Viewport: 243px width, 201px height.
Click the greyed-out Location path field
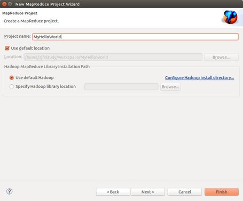pos(113,57)
